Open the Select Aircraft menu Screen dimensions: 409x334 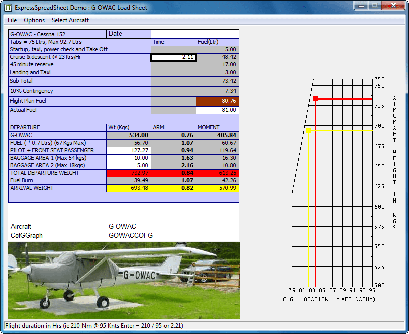coord(70,20)
